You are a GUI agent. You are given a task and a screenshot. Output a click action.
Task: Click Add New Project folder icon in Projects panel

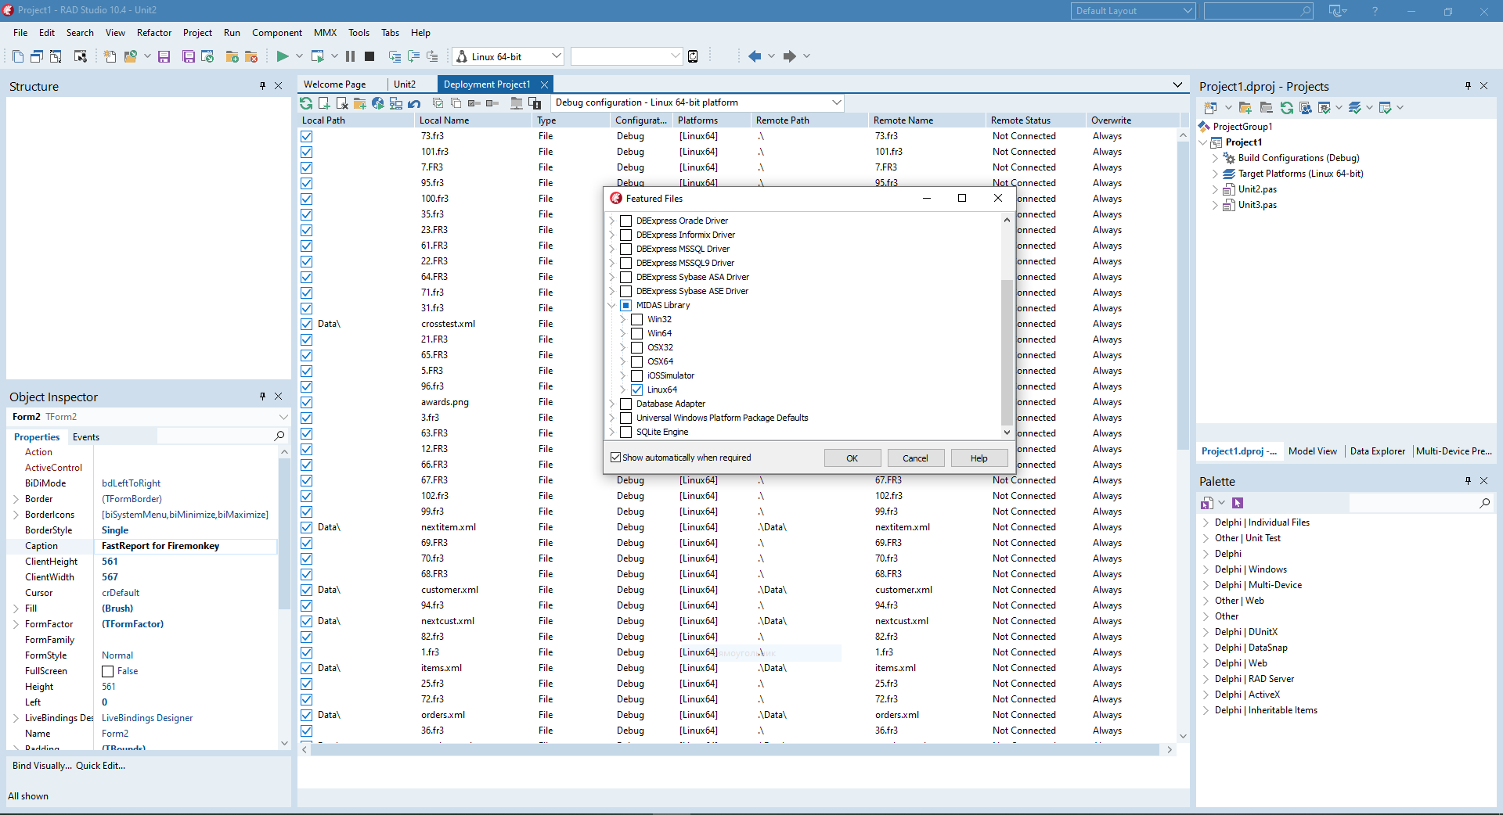[1245, 108]
